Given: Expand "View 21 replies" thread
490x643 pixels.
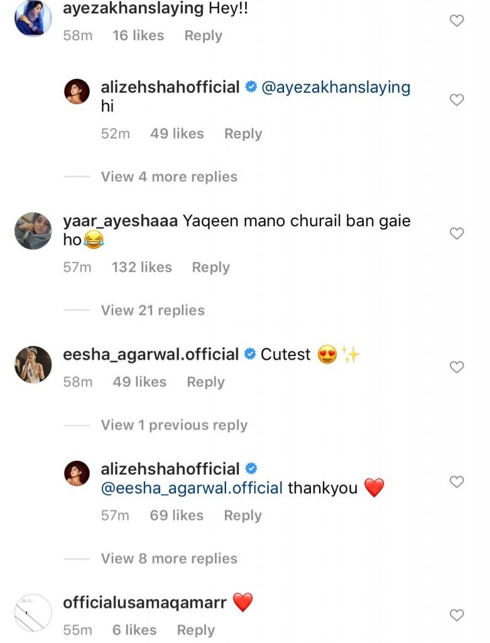Looking at the screenshot, I should coord(153,310).
